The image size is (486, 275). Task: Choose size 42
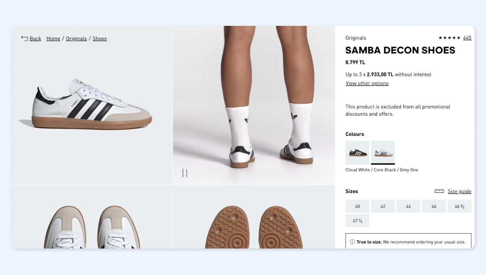383,206
